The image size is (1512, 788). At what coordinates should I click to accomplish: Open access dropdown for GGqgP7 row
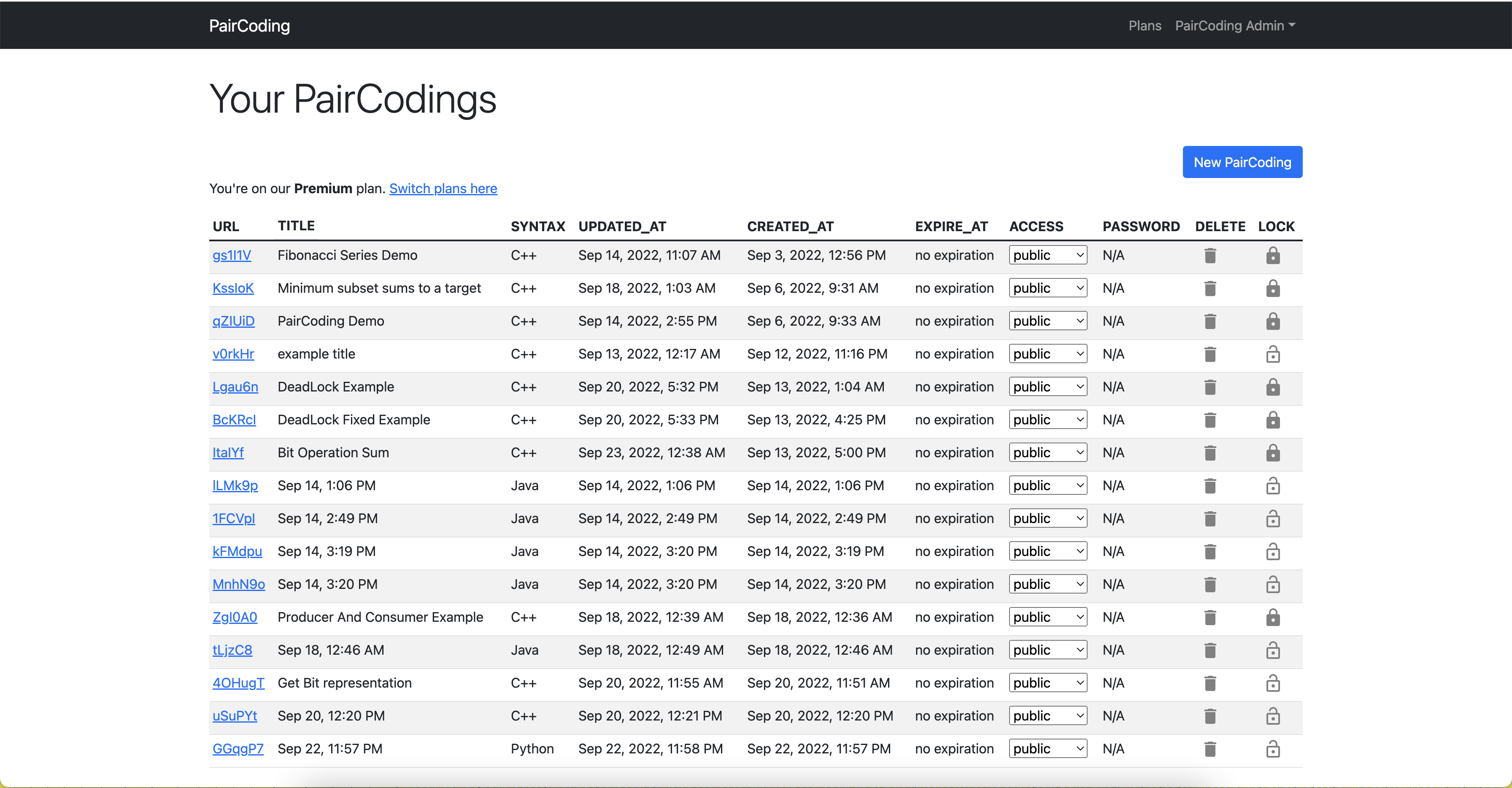[1048, 748]
